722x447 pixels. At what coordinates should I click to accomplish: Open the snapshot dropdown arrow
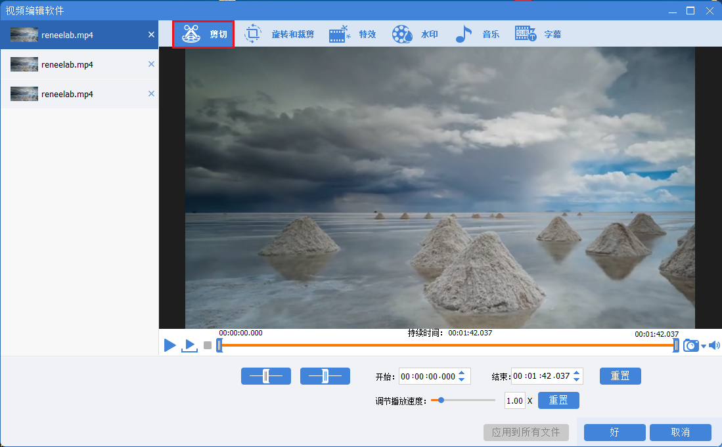[704, 347]
